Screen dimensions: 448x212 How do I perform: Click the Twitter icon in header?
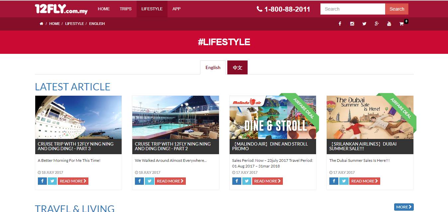[364, 24]
